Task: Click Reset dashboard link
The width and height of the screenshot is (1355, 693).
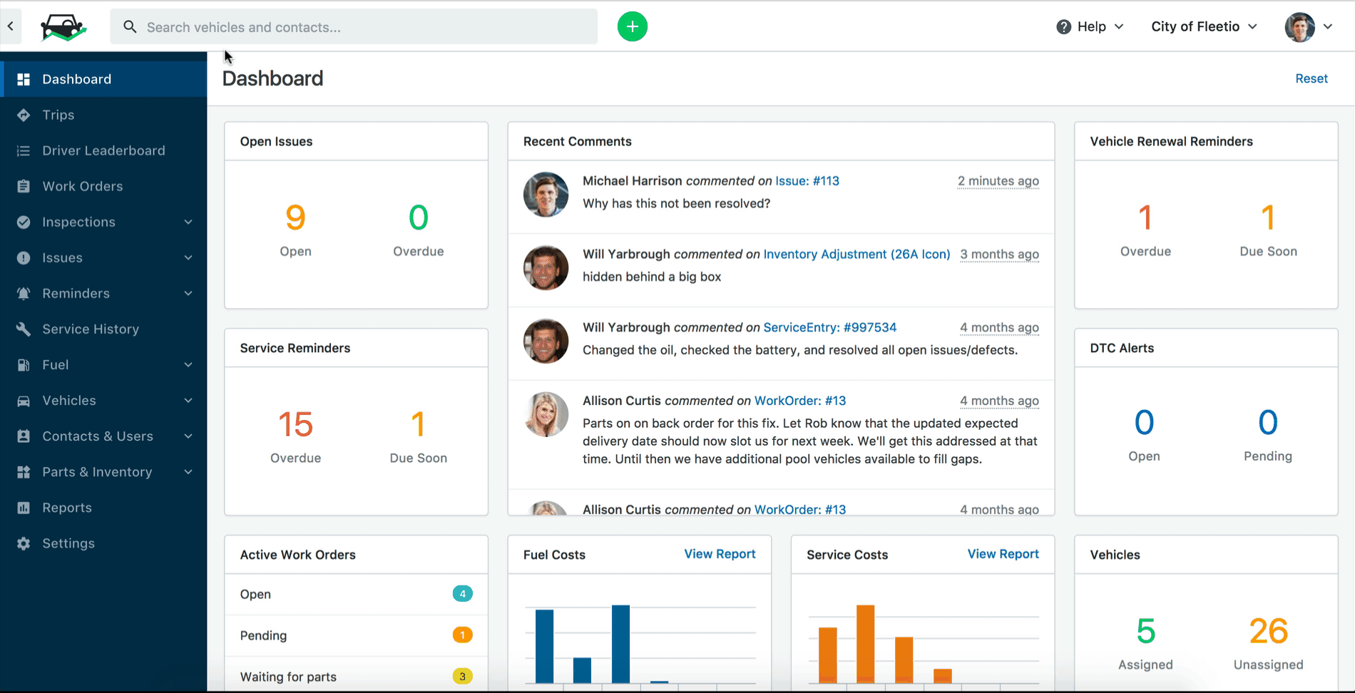Action: click(x=1311, y=78)
